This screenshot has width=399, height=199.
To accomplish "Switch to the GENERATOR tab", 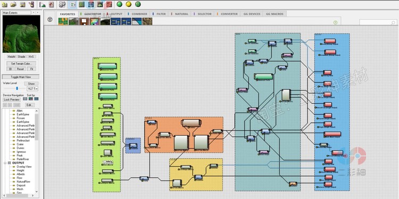I will 93,14.
